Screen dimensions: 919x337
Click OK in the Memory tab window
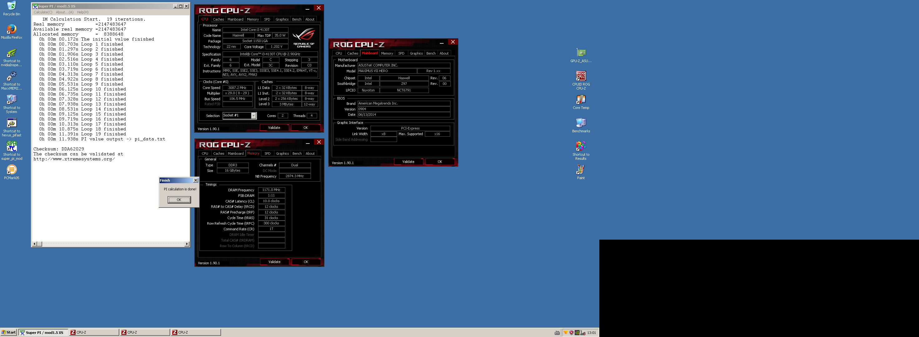coord(306,262)
